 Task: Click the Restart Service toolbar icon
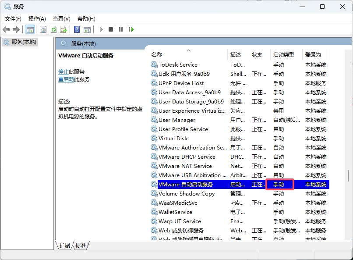(x=131, y=29)
